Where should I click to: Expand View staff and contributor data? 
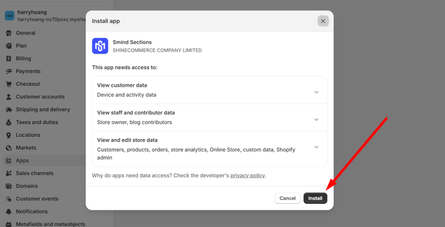tap(209, 117)
